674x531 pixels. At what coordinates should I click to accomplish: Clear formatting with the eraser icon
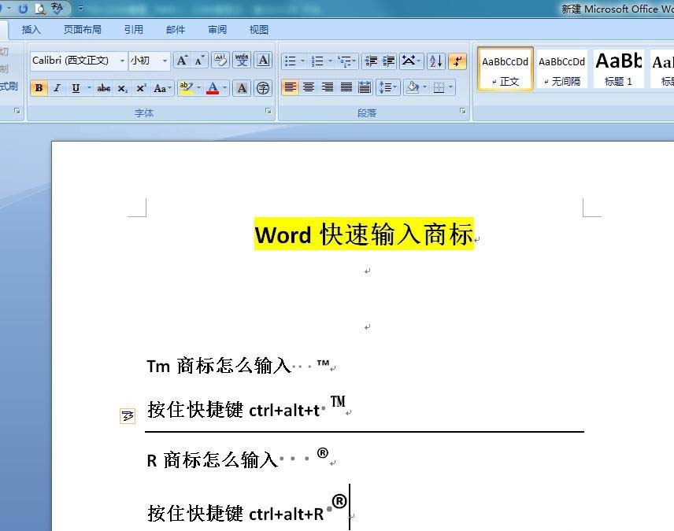tap(220, 61)
